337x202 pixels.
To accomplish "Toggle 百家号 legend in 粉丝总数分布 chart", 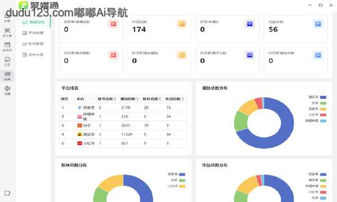I will point(176,175).
